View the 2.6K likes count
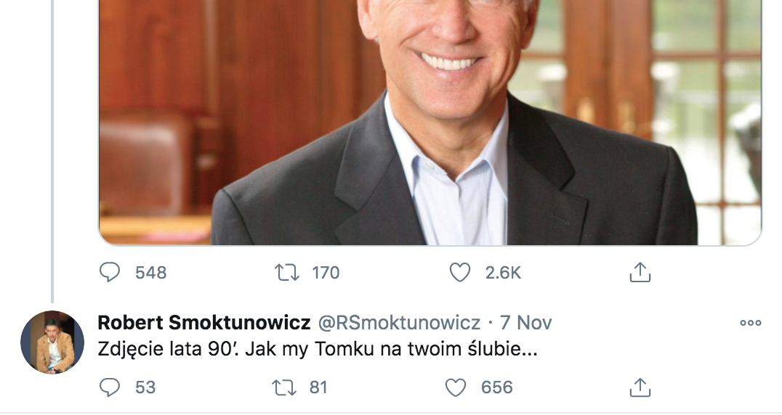Screen dimensions: 782x415 [x=503, y=273]
